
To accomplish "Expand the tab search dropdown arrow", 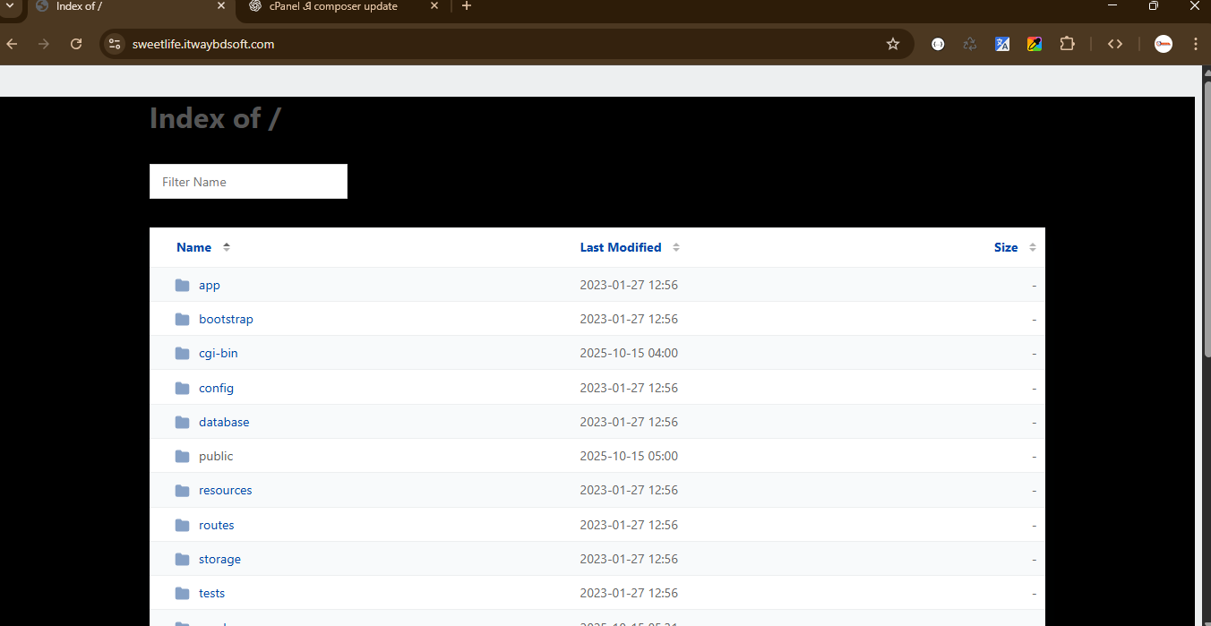I will pyautogui.click(x=9, y=6).
